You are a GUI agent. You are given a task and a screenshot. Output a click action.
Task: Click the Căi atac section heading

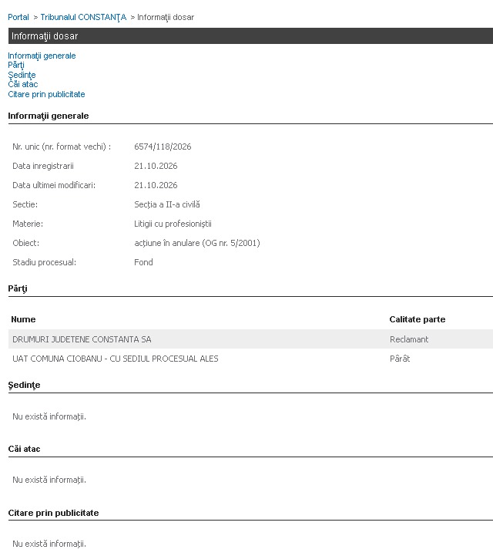24,449
